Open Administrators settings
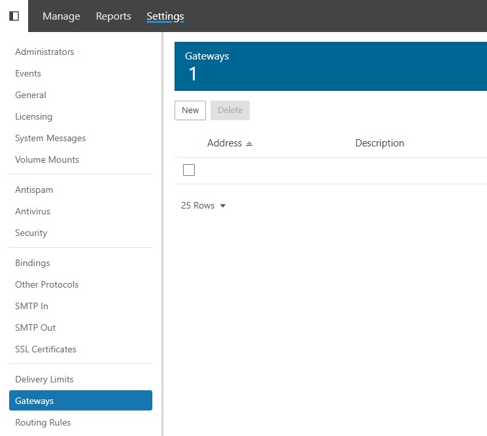 [x=44, y=52]
